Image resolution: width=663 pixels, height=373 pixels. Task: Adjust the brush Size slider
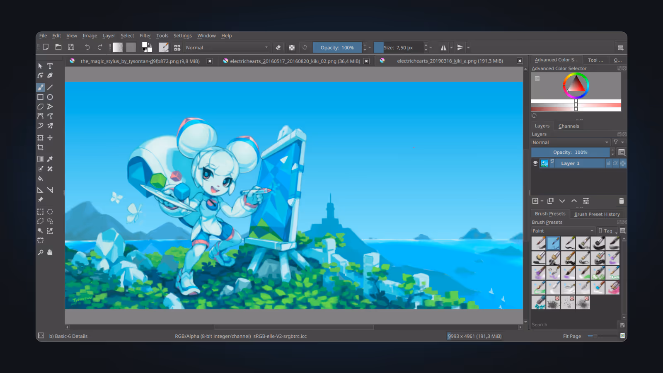[399, 48]
